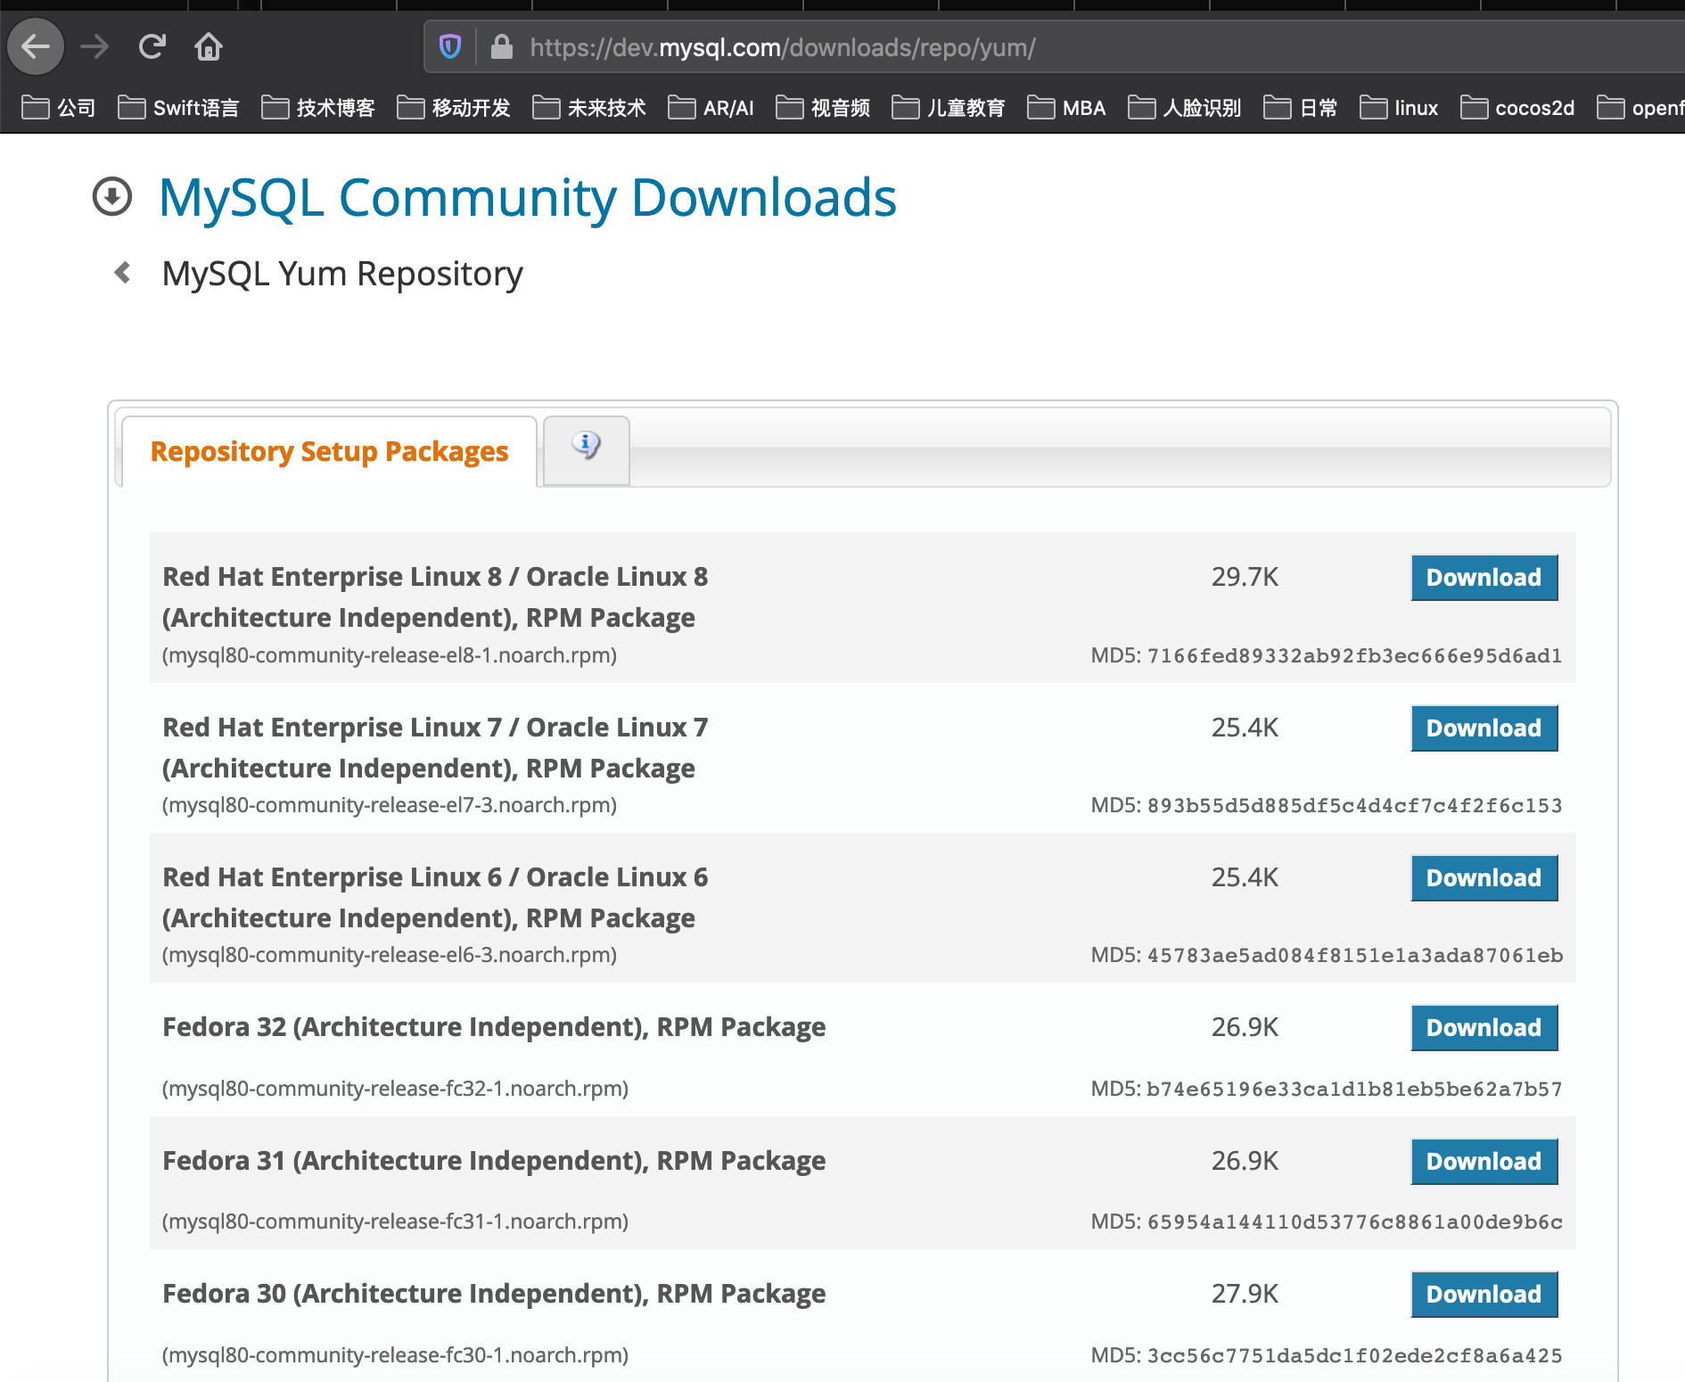Click the 27.9K file size value

(1245, 1294)
